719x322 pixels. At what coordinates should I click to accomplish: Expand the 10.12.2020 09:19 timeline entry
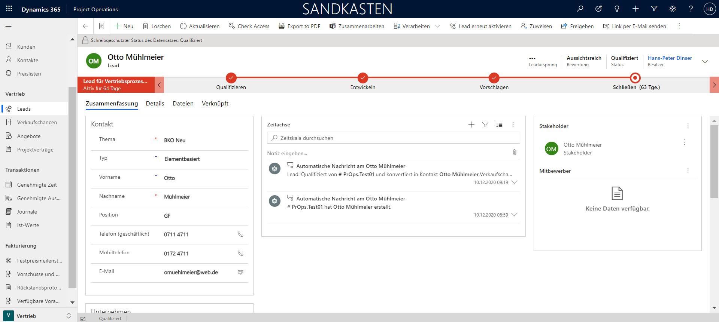point(515,183)
